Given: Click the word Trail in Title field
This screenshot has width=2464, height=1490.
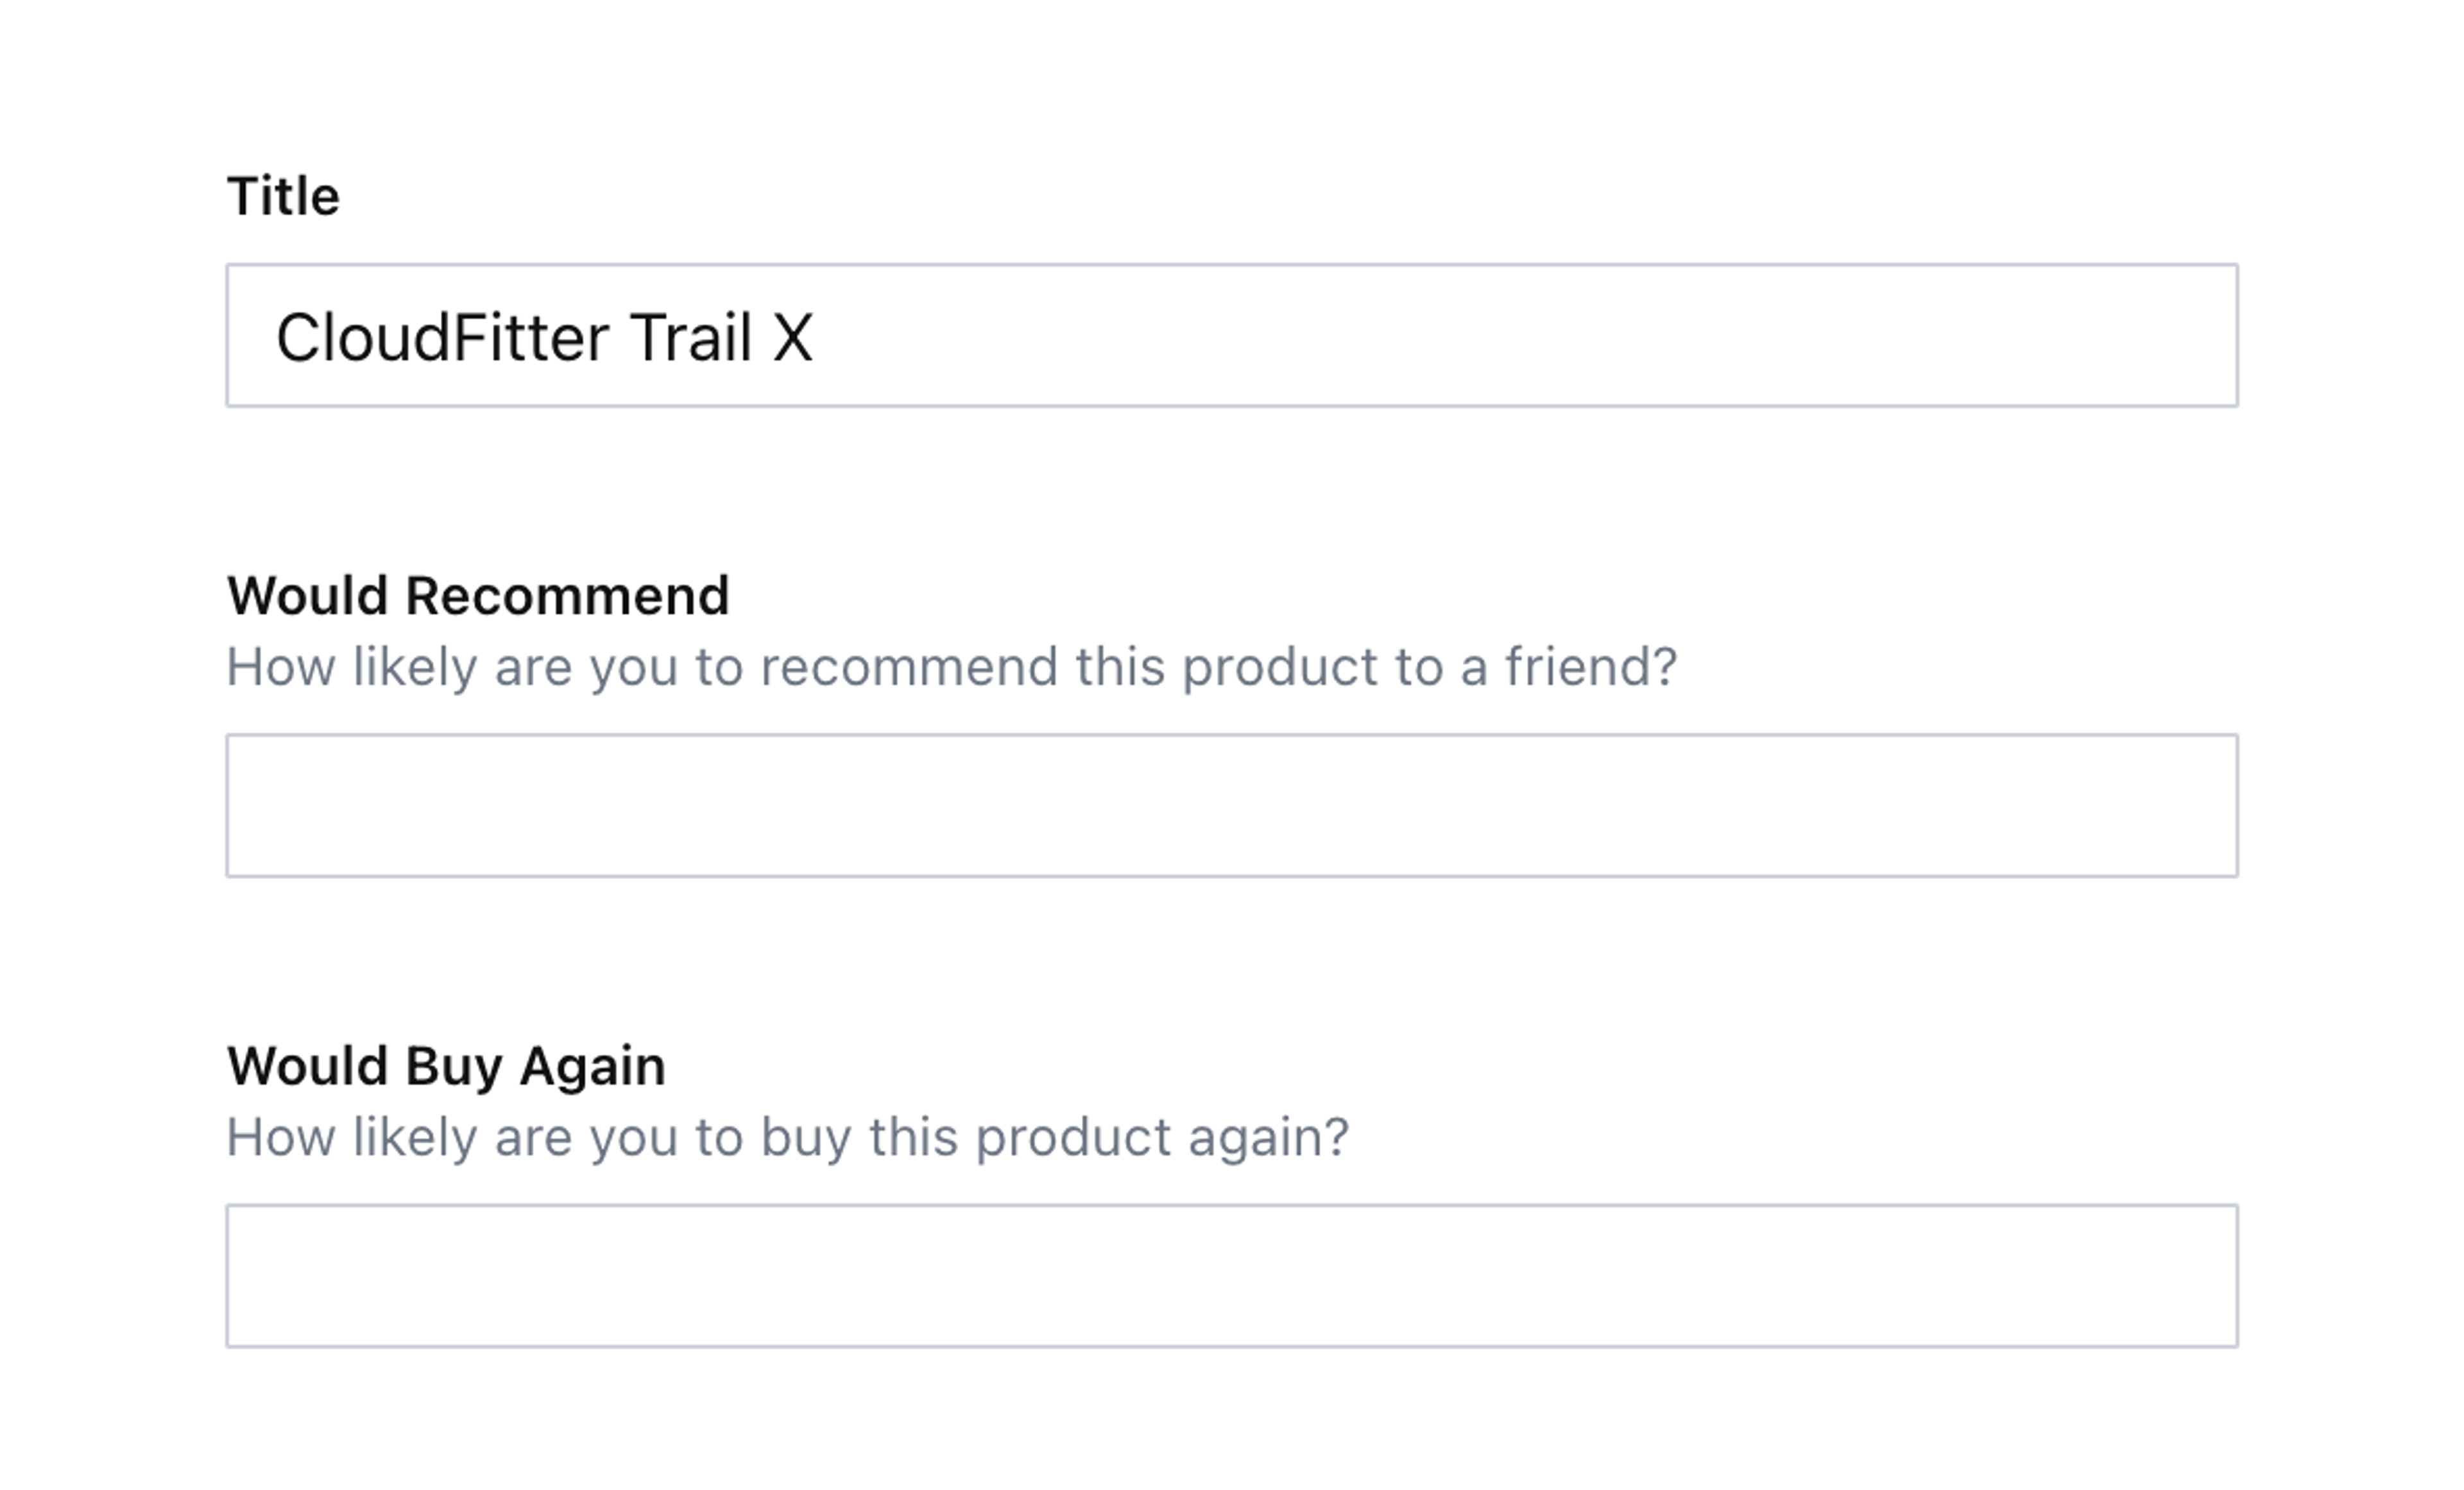Looking at the screenshot, I should click(x=690, y=337).
